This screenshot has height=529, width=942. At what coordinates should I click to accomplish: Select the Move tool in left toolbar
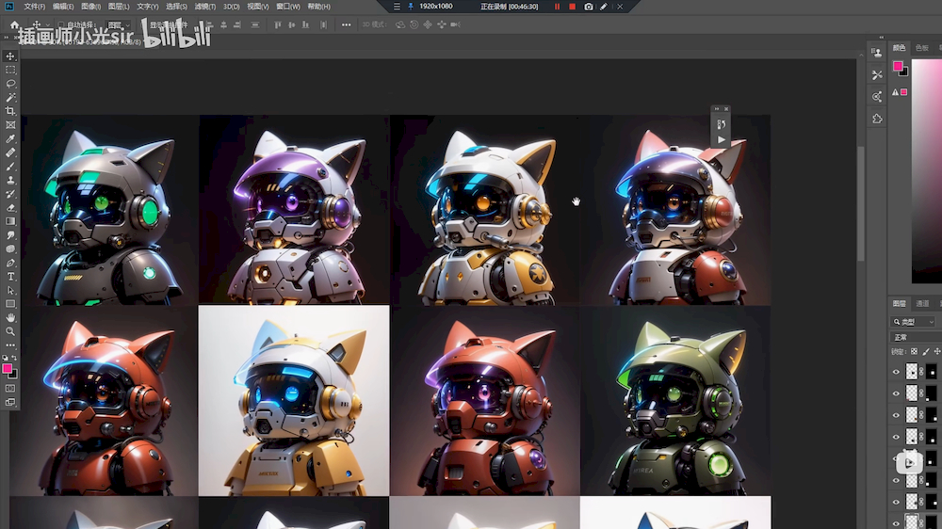coord(10,56)
